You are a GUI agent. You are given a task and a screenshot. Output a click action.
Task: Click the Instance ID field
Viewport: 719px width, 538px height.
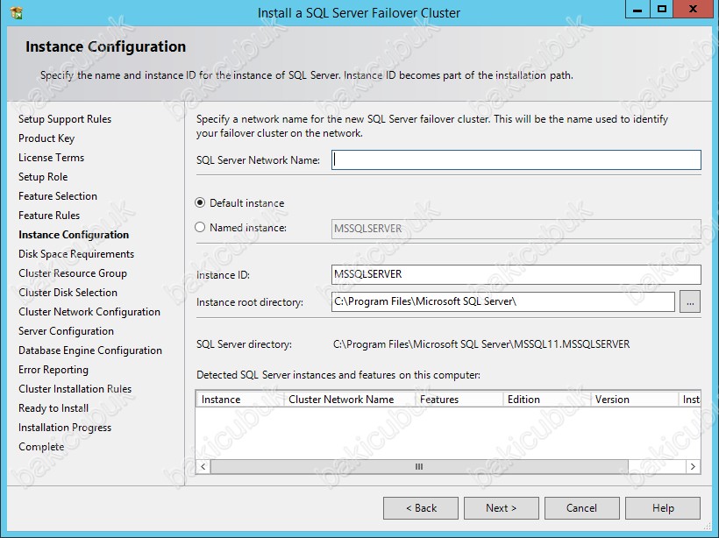[516, 274]
